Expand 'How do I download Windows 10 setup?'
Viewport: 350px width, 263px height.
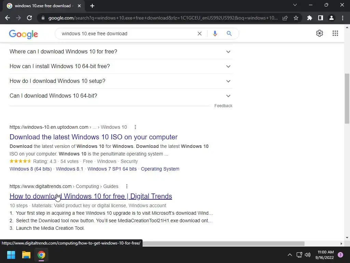(x=121, y=81)
